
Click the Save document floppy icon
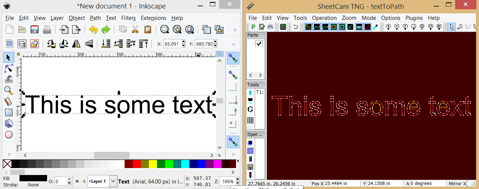pyautogui.click(x=35, y=29)
